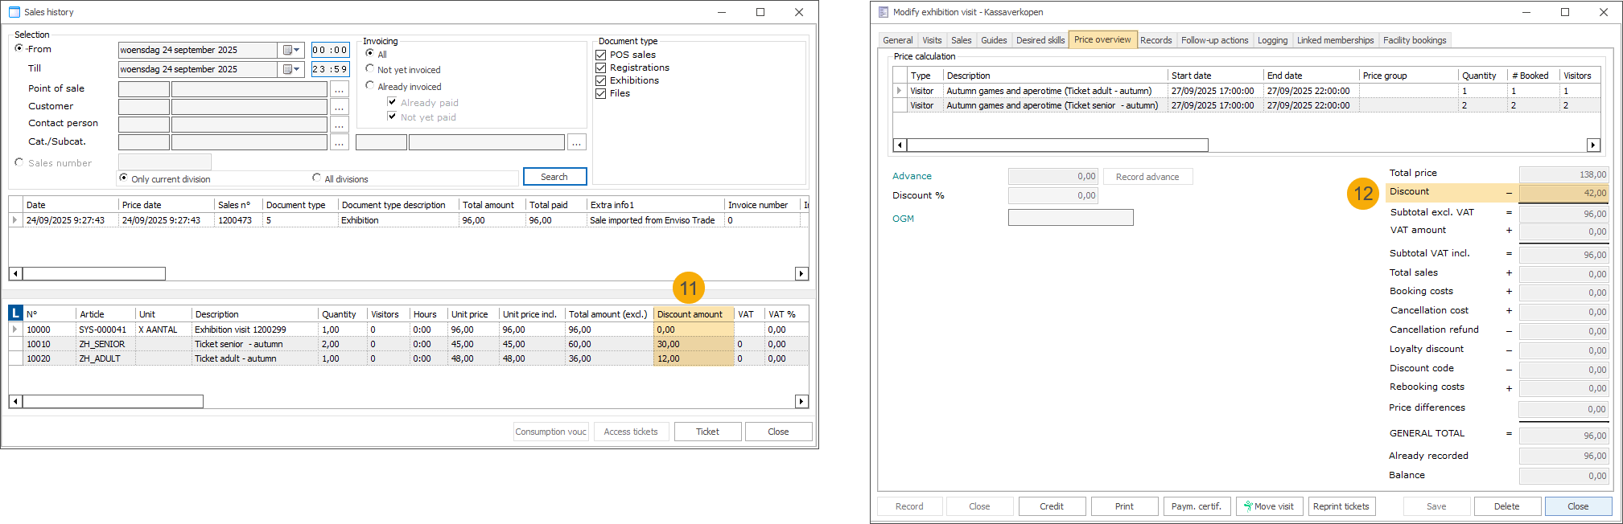Screen dimensions: 1623x524
Task: Open the Linked memberships tab
Action: click(x=1335, y=40)
